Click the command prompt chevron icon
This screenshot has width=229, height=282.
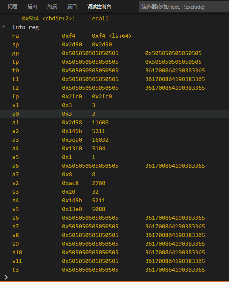click(6, 277)
